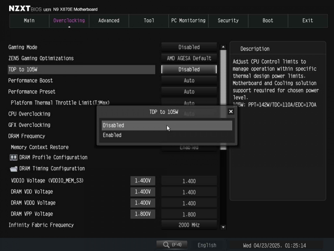Viewport: 334px width, 251px height.
Task: Go to the Exit tab
Action: coord(307,21)
